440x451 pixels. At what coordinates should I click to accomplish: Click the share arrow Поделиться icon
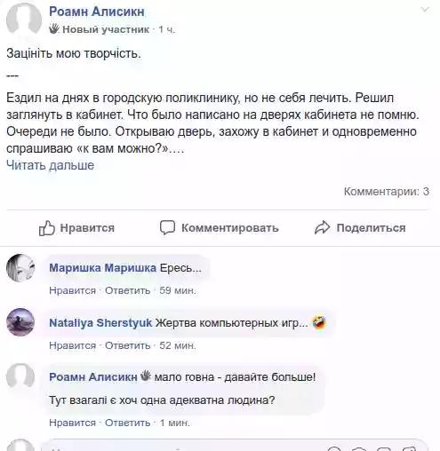pos(322,228)
